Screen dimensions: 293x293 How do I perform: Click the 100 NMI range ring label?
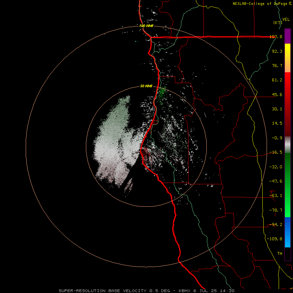point(146,26)
